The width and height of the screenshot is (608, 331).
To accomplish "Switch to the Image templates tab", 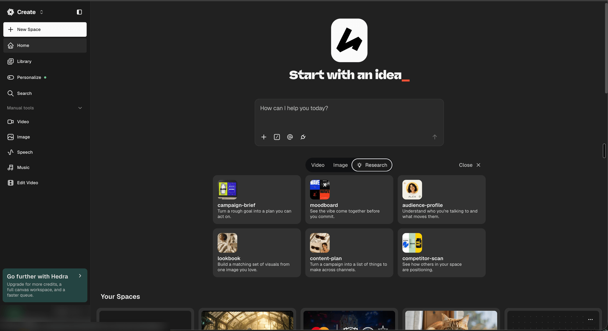I will coord(340,165).
